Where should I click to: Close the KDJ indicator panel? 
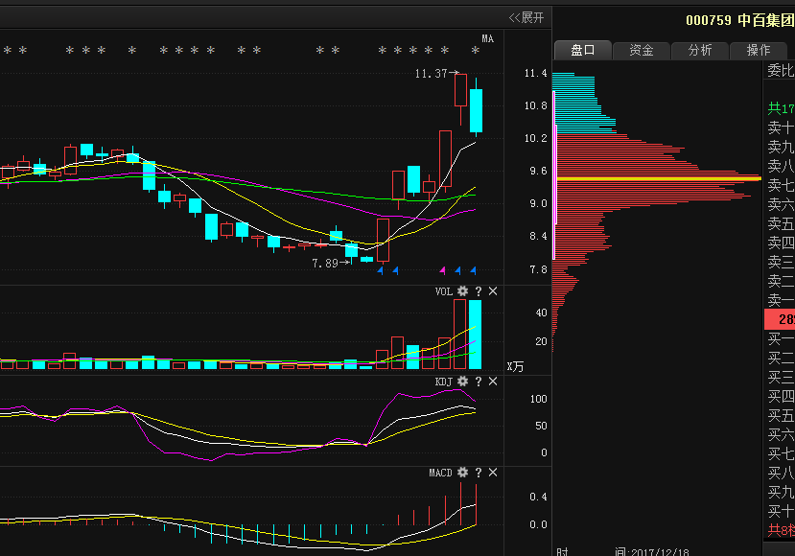click(493, 382)
